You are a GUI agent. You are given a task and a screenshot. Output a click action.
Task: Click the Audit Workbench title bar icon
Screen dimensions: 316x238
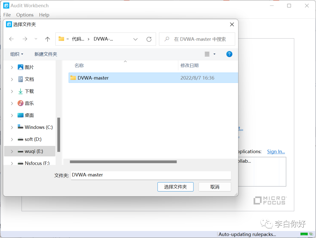[x=6, y=6]
